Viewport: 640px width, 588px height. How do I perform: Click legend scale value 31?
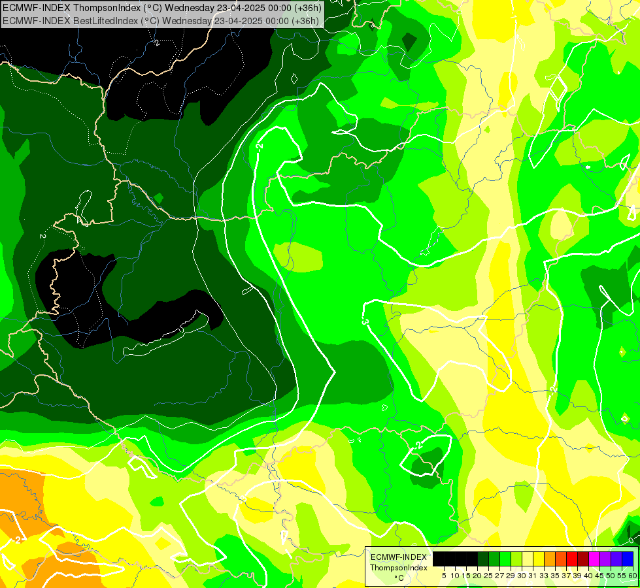coord(533,576)
